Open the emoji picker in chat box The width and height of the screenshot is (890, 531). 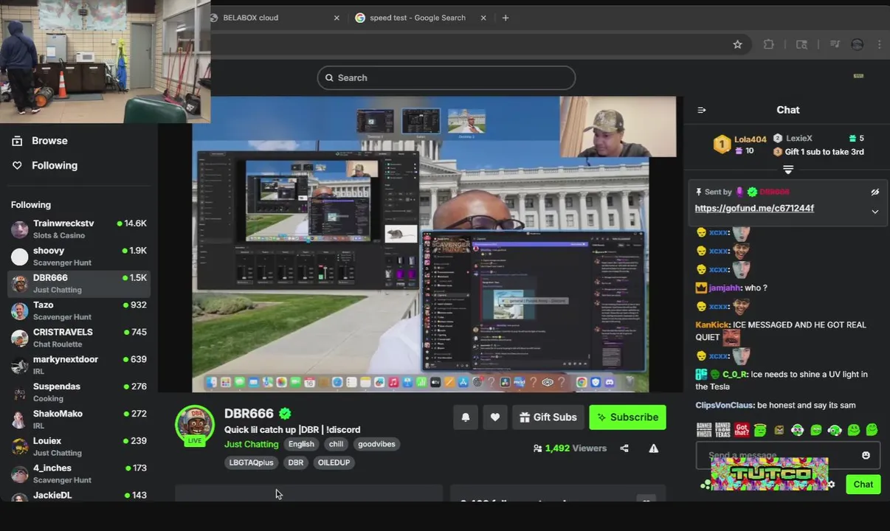click(866, 456)
